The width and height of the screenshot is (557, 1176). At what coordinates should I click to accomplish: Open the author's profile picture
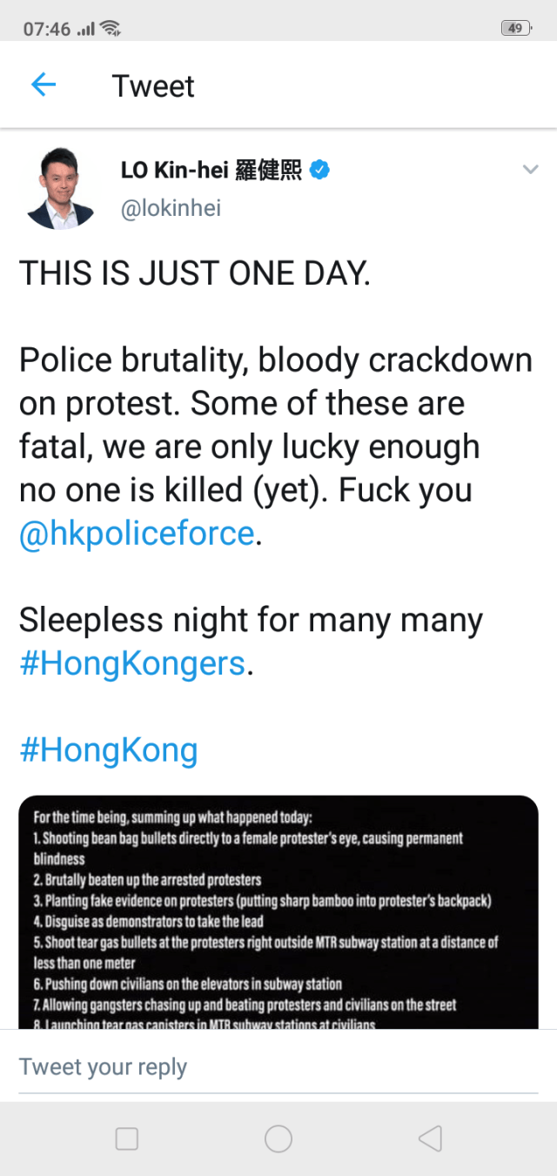59,188
